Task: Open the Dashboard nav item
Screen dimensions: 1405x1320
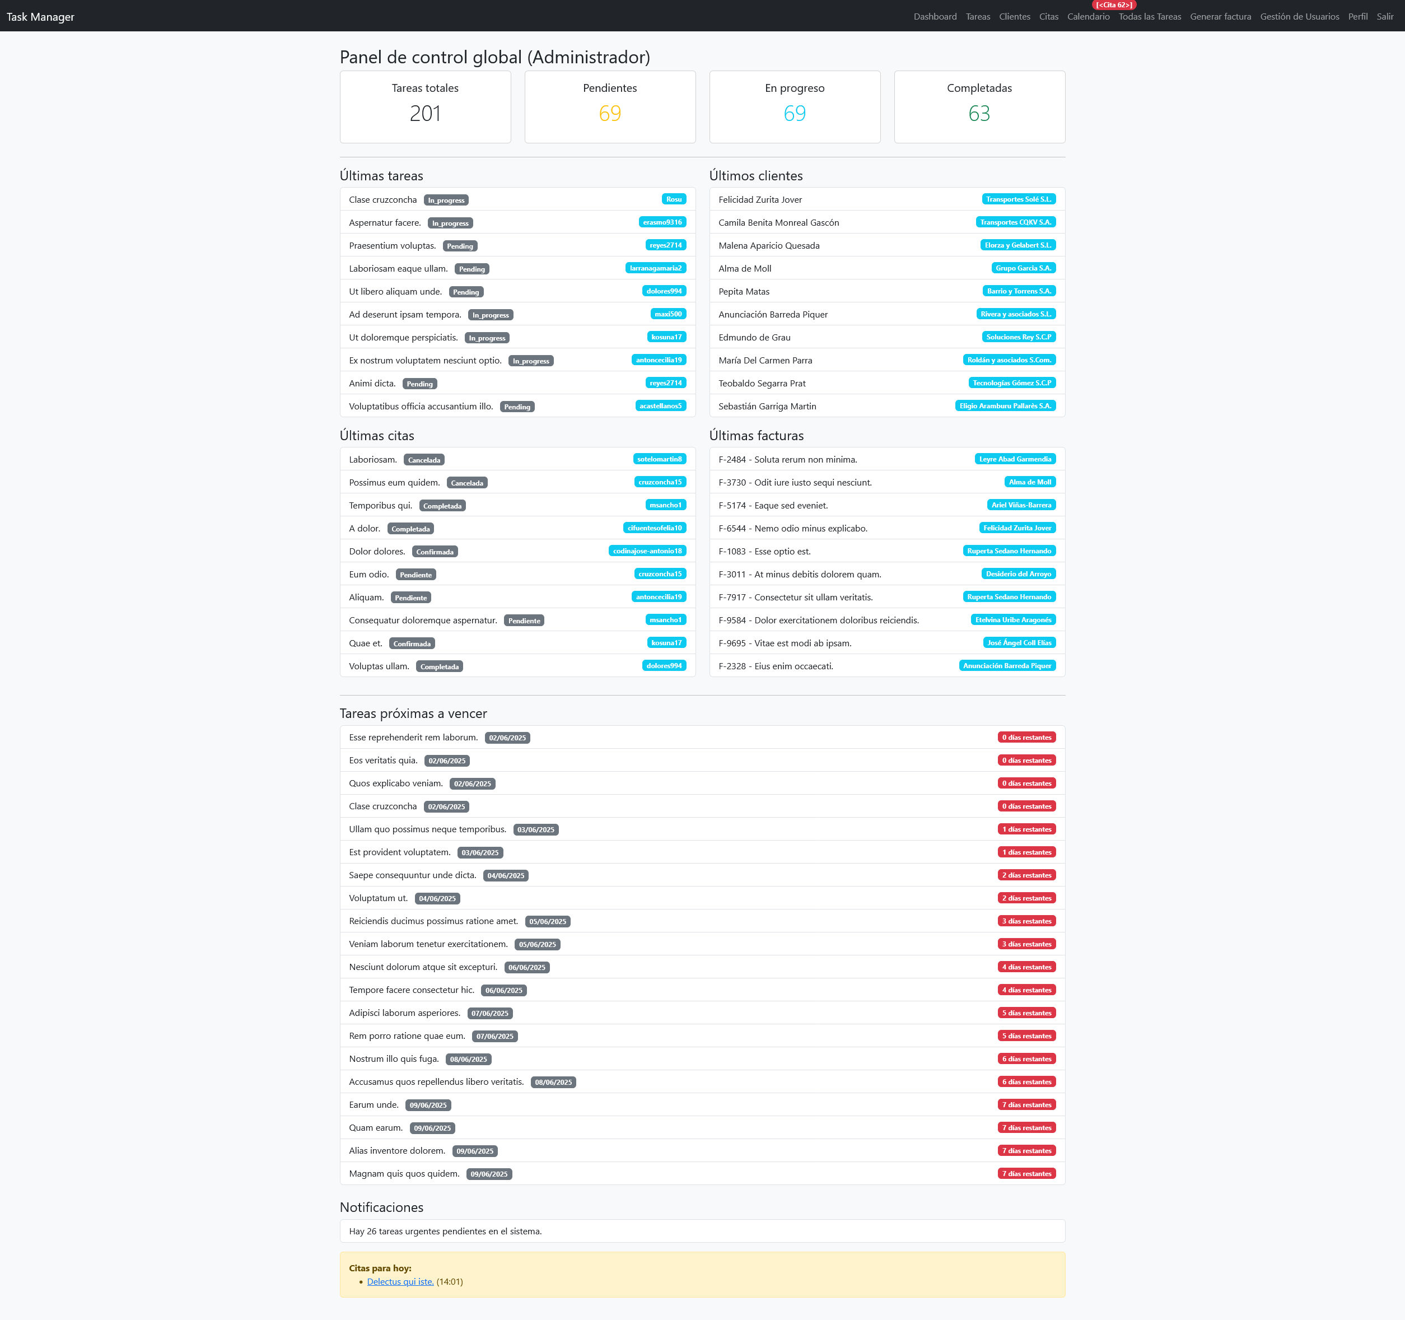Action: tap(934, 16)
